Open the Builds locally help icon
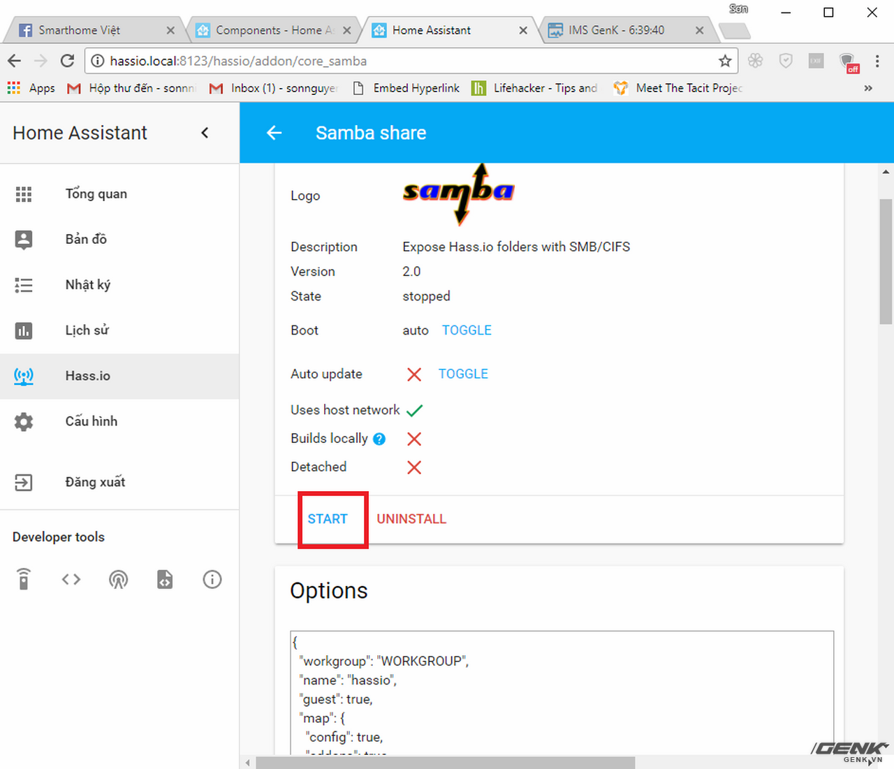Viewport: 894px width, 769px height. (379, 439)
